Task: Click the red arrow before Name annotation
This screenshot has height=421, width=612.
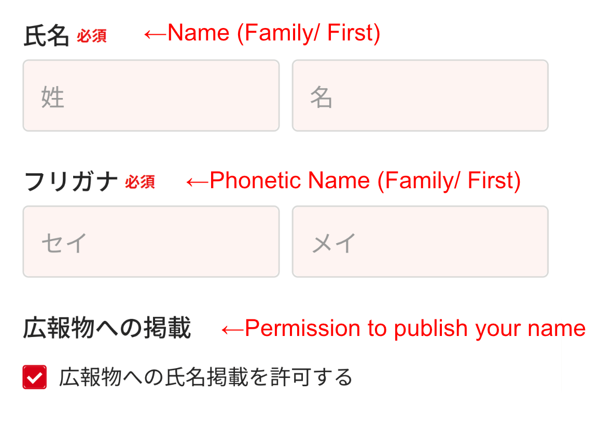Action: coord(155,34)
